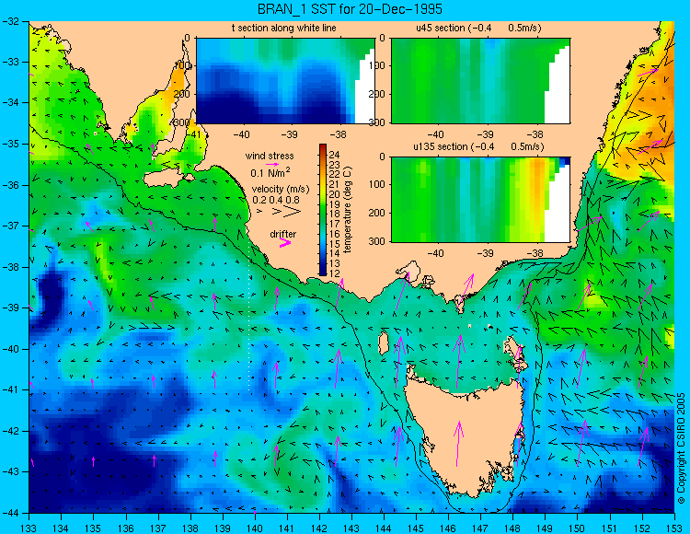Click the dark cold eddy near latitude -38.5
690x534 pixels.
click(x=50, y=294)
